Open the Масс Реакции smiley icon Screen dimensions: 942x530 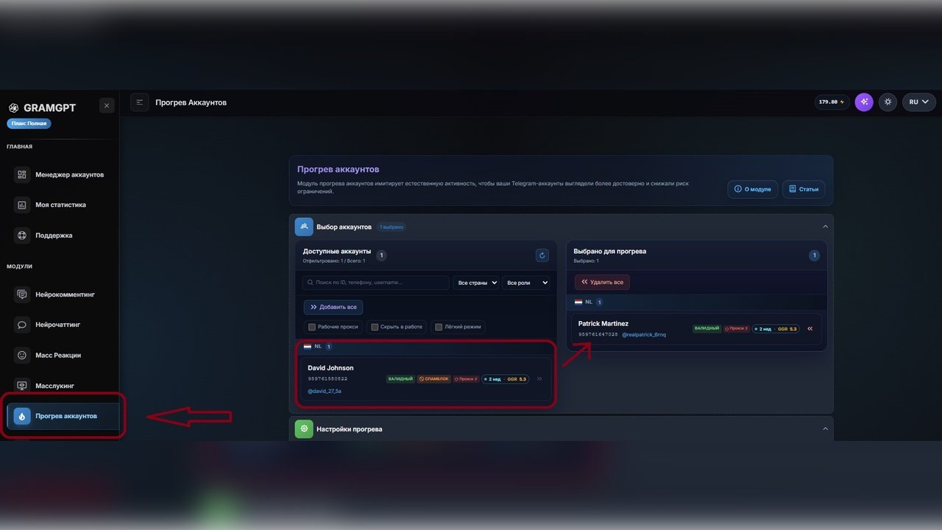click(22, 355)
